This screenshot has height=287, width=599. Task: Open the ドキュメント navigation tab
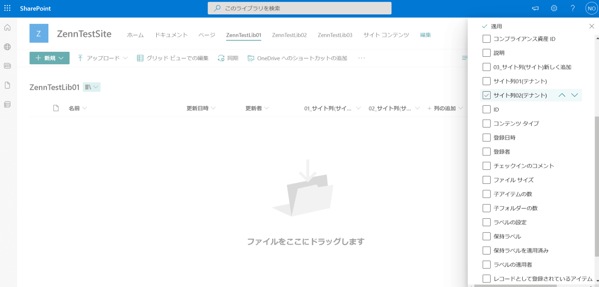pyautogui.click(x=171, y=35)
